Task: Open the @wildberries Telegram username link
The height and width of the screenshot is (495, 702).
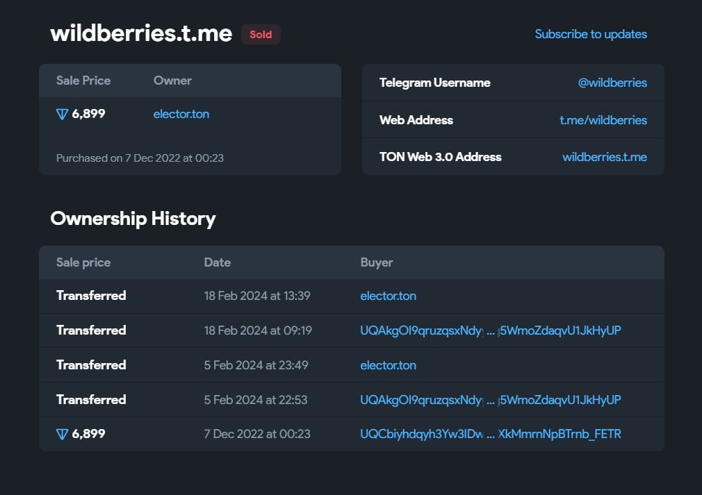Action: (612, 83)
